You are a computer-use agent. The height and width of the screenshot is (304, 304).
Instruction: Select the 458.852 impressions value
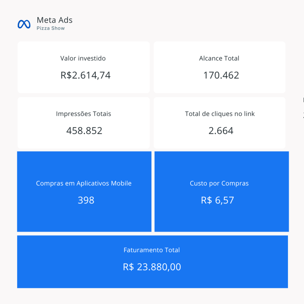[84, 131]
